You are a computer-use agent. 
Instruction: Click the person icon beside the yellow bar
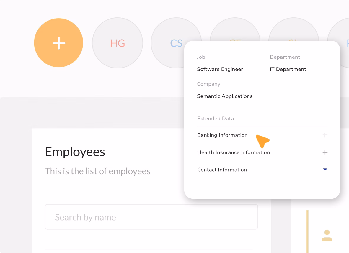(x=327, y=236)
